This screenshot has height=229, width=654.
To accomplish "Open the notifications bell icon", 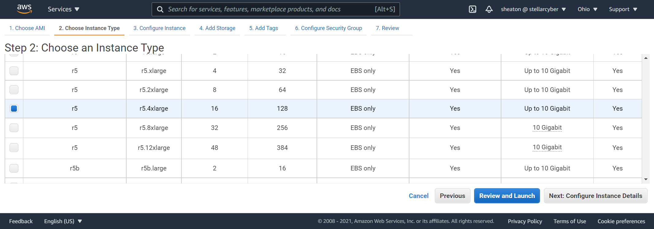I will (489, 9).
